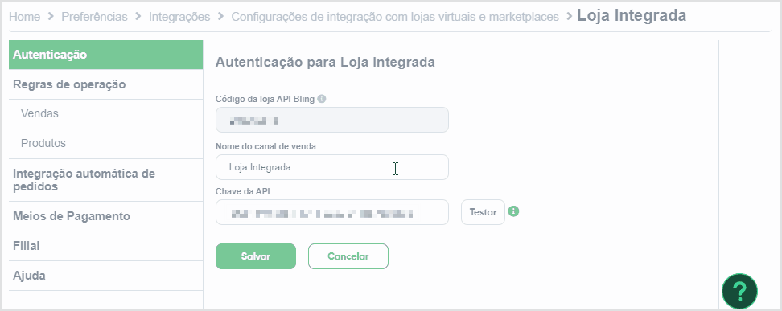Go to Integrações breadcrumb link

tap(179, 16)
